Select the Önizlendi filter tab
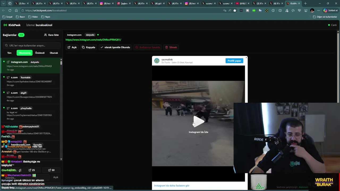 [40, 53]
